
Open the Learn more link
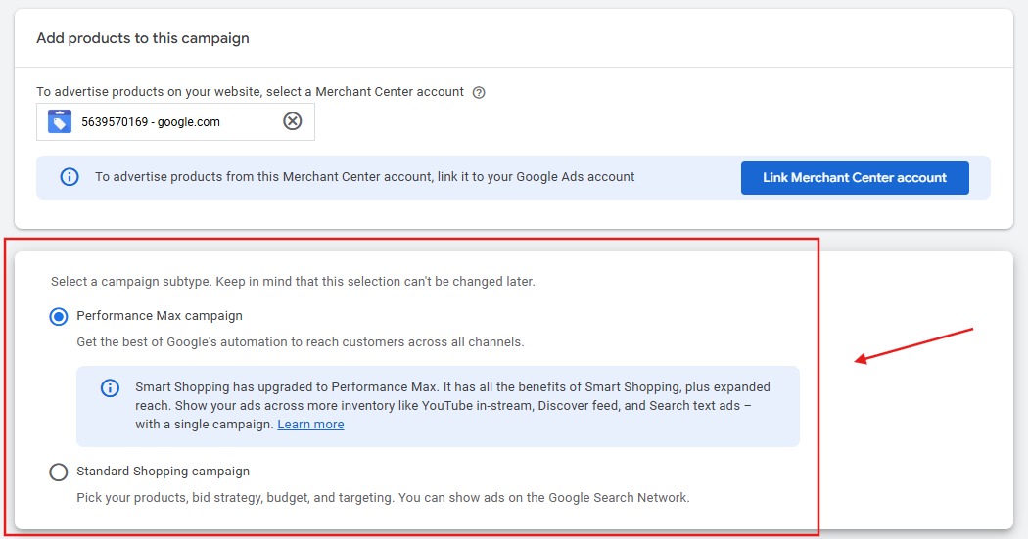pyautogui.click(x=310, y=425)
